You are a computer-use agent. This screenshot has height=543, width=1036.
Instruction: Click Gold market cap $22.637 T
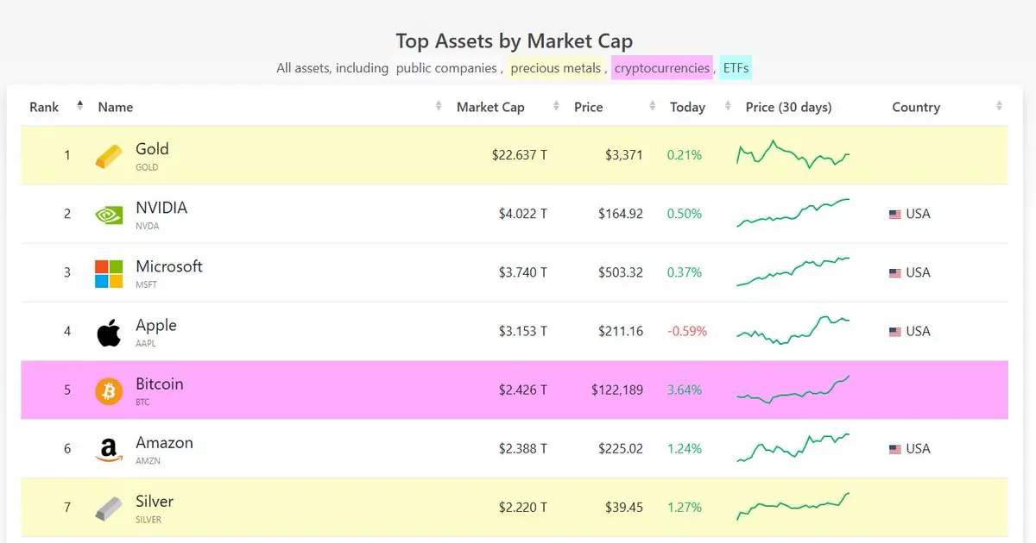tap(520, 155)
